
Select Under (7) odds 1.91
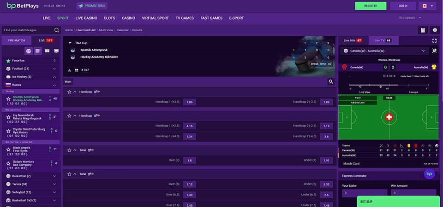coord(326,160)
